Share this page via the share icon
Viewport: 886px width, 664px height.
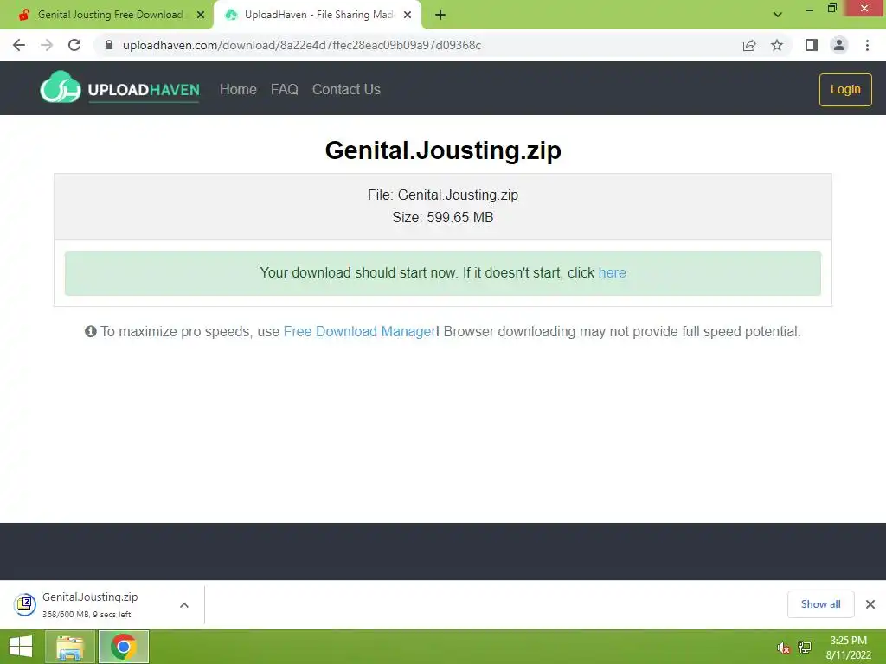coord(749,45)
